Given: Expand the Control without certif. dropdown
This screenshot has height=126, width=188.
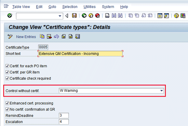Looking at the screenshot, I should 162,91.
